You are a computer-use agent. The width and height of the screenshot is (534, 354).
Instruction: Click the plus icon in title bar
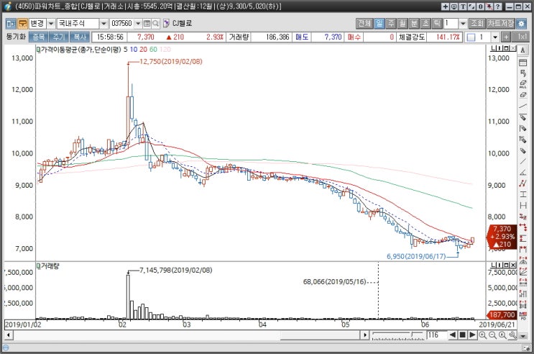point(445,6)
